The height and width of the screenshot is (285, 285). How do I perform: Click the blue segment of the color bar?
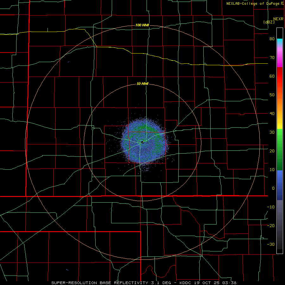[280, 185]
